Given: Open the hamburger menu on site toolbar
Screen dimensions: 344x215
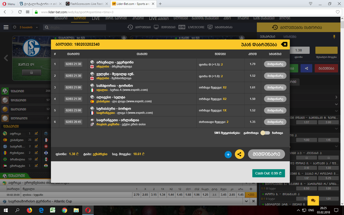Looking at the screenshot, I should [6, 27].
